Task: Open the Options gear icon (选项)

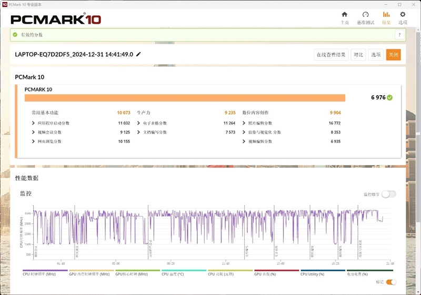Action: click(403, 15)
